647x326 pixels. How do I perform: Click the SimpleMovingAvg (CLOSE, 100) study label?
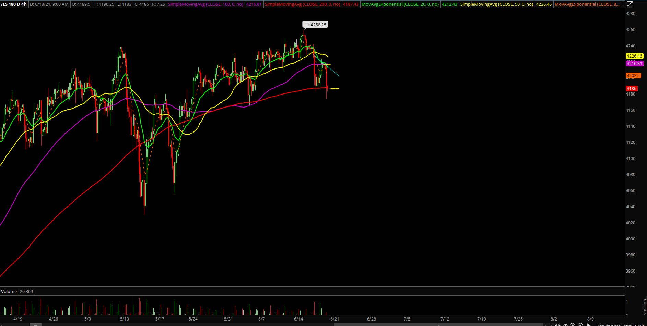(206, 4)
